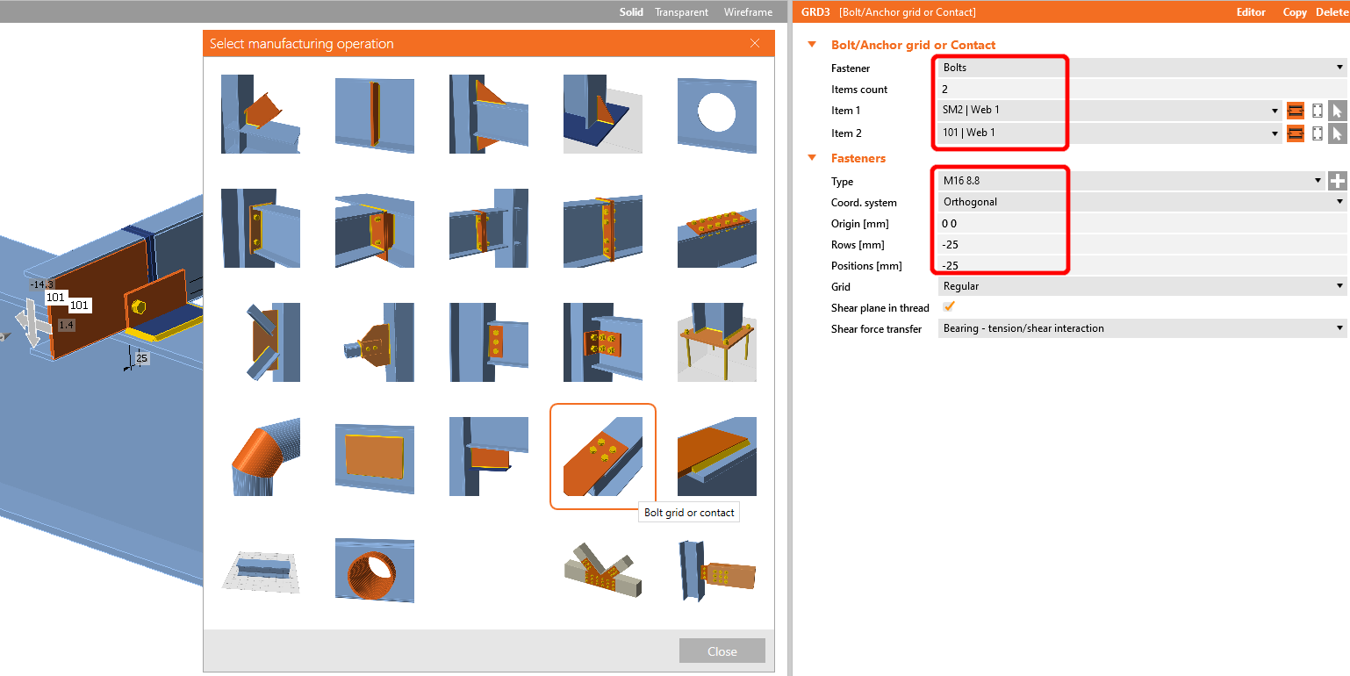Click the orange plate icon for Item 2
The height and width of the screenshot is (676, 1350).
click(1295, 133)
